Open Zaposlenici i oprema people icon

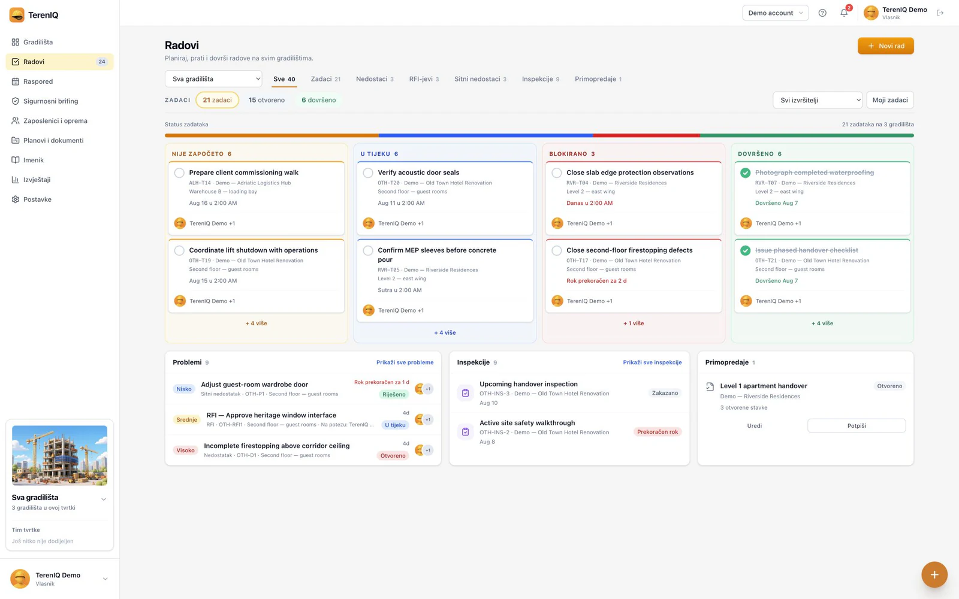16,120
